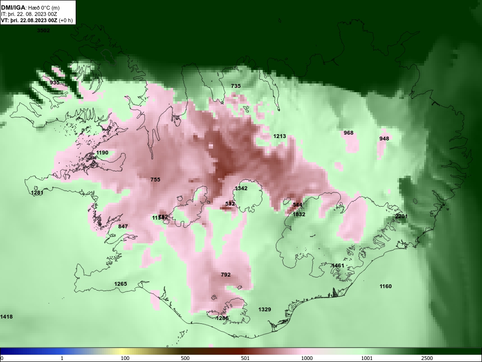Click the 1281 value label

click(37, 193)
